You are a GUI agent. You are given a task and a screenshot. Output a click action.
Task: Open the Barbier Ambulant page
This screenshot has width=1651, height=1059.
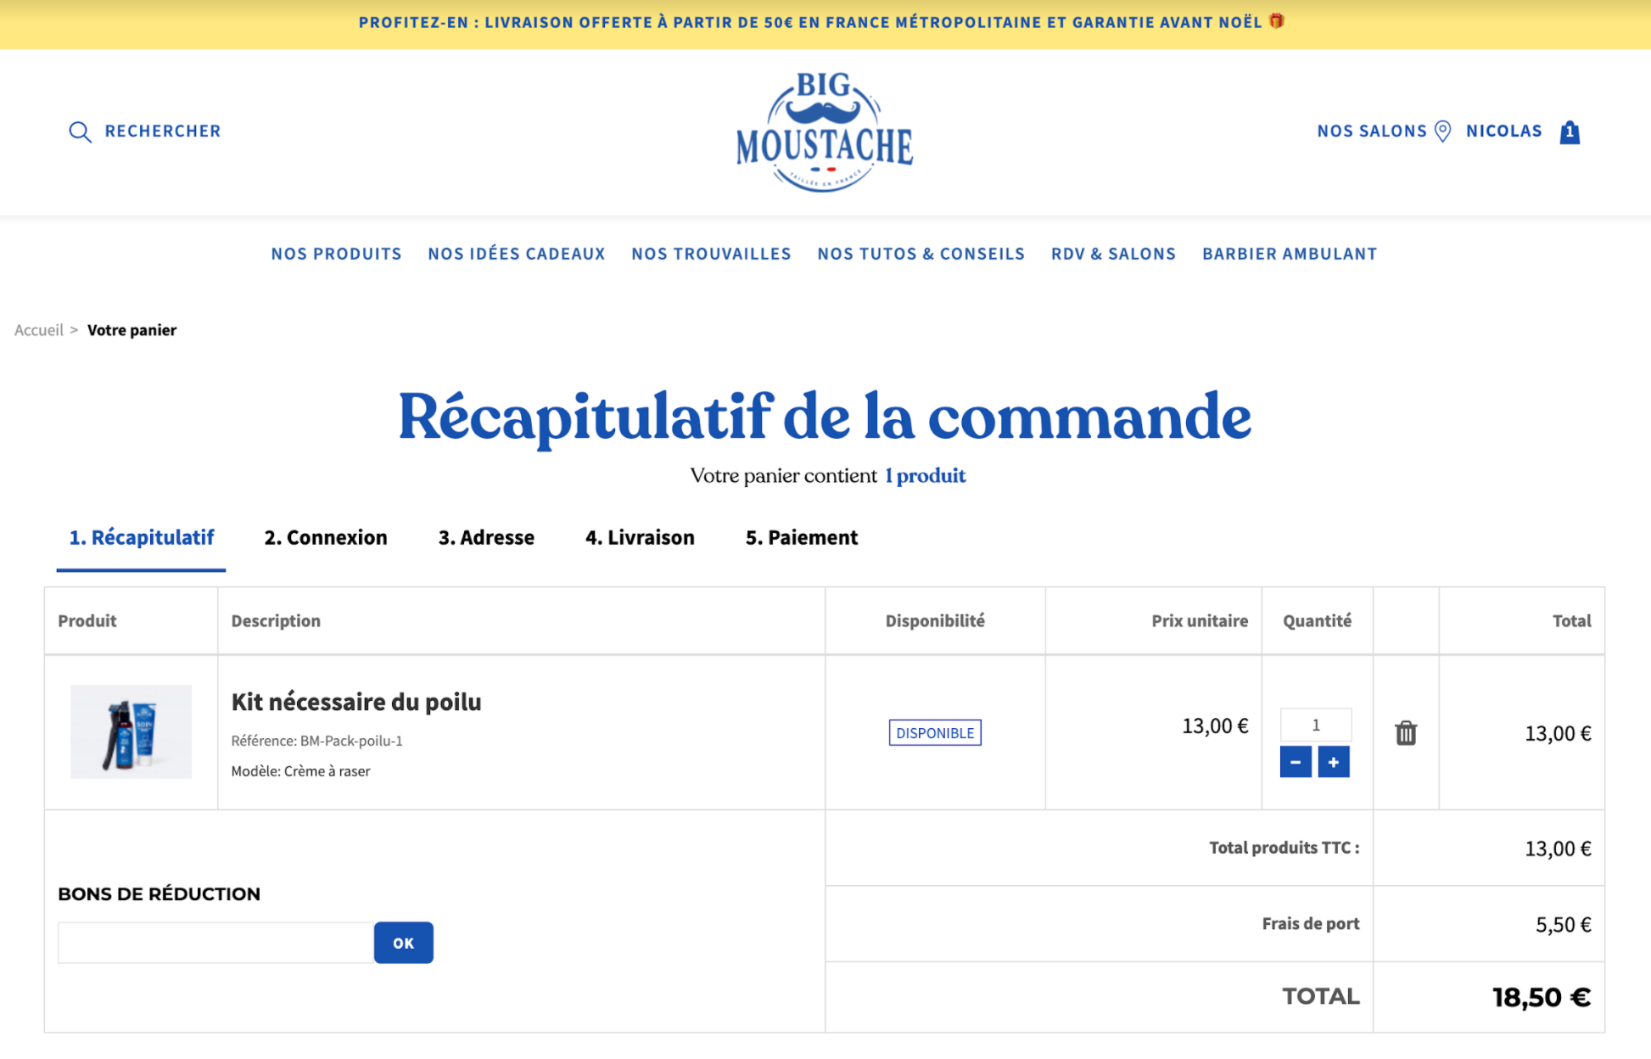coord(1290,254)
